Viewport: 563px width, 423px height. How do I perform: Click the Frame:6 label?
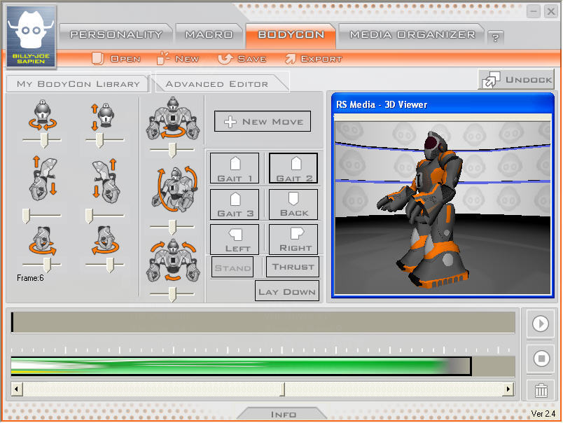[x=30, y=278]
